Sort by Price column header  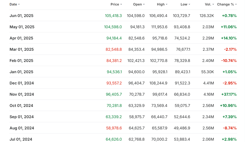click(x=115, y=4)
